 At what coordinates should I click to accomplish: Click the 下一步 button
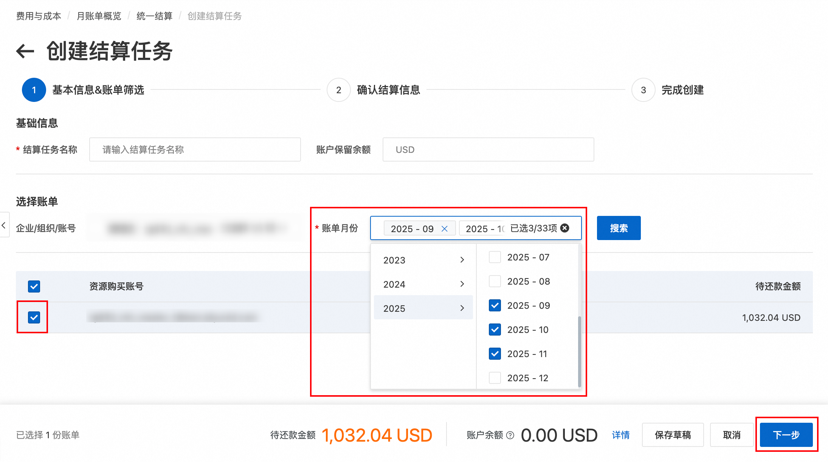[x=786, y=435]
